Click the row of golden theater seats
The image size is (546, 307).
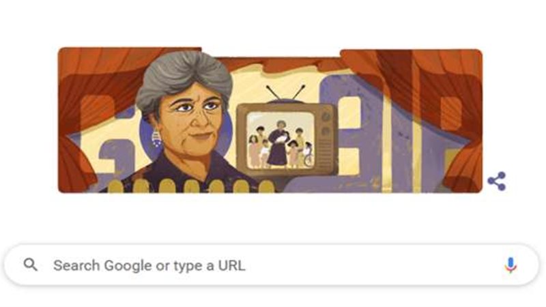[191, 186]
